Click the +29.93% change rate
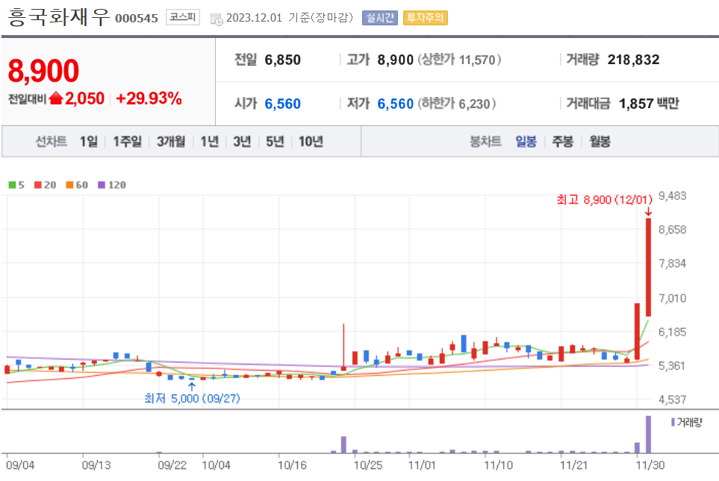719x481 pixels. 149,98
